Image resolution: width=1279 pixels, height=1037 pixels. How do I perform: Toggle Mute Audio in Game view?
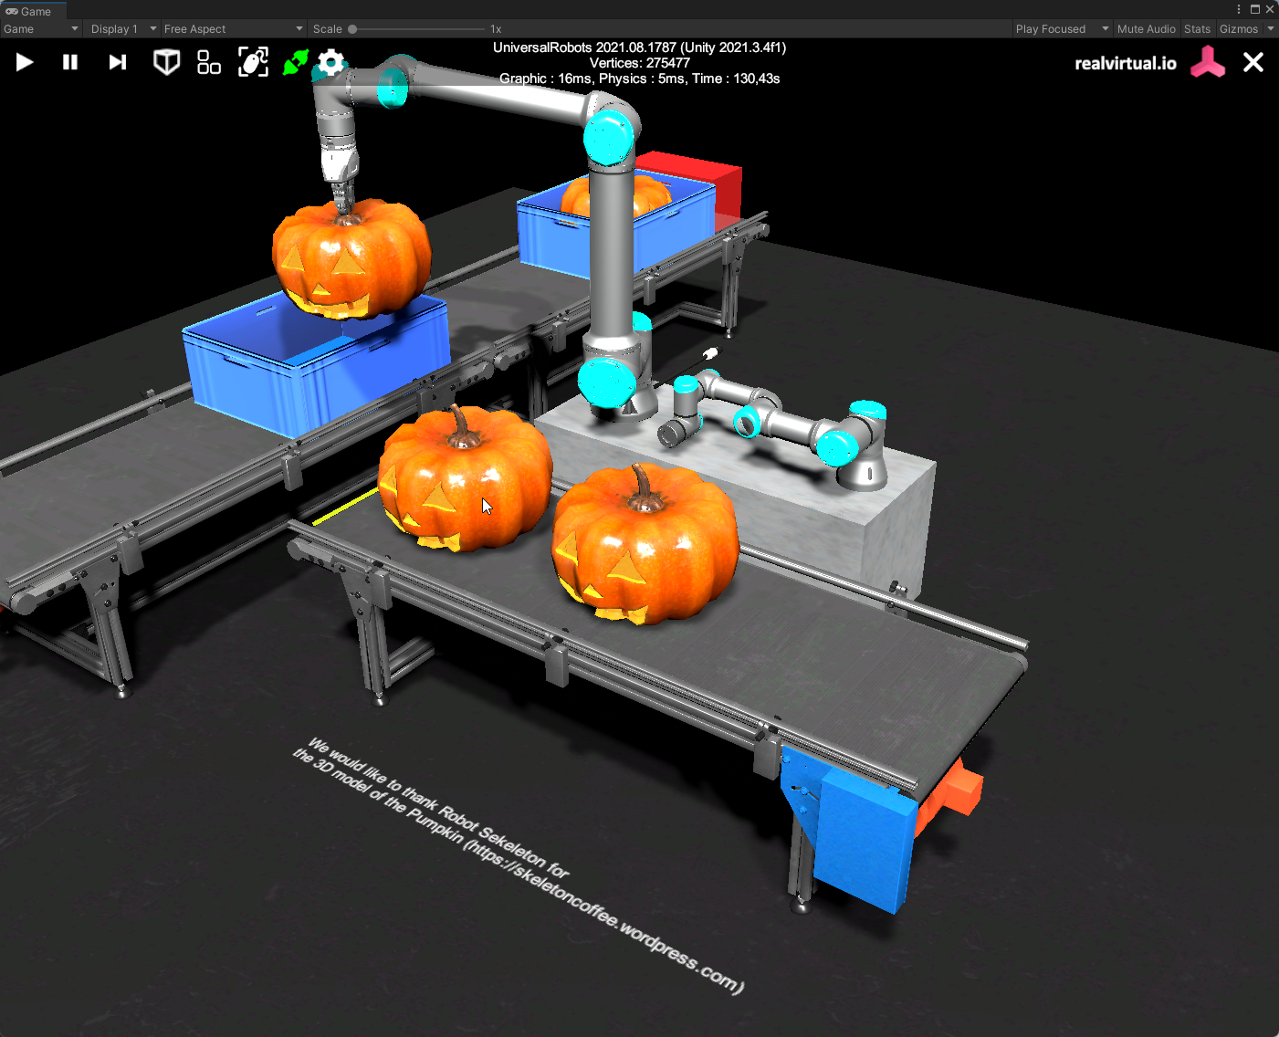[1146, 29]
